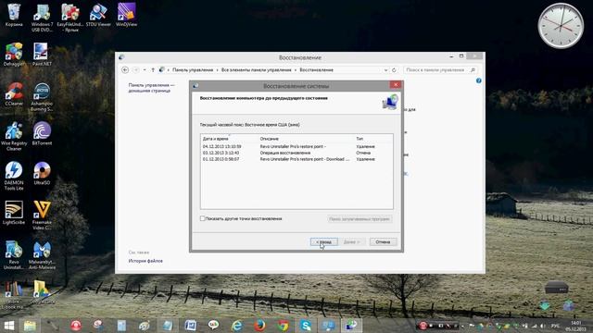Sort by 'Дата и время' column header
This screenshot has width=593, height=333.
pyautogui.click(x=230, y=139)
